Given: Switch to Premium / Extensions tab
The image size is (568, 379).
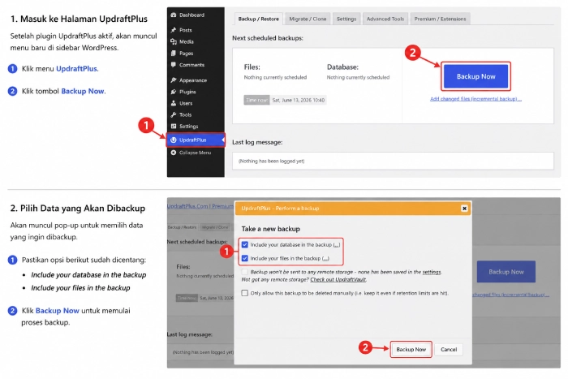Looking at the screenshot, I should (440, 19).
